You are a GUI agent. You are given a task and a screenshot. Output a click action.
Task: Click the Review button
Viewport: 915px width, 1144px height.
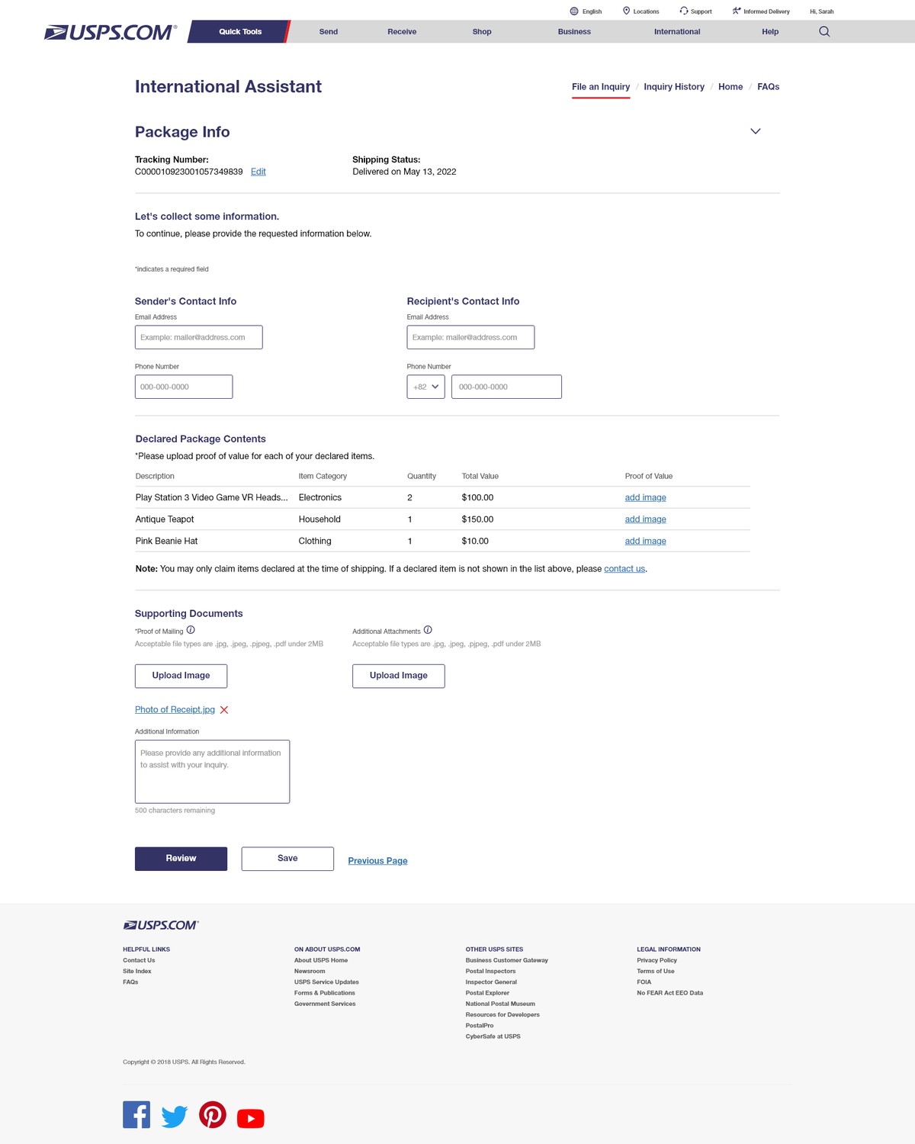point(181,859)
